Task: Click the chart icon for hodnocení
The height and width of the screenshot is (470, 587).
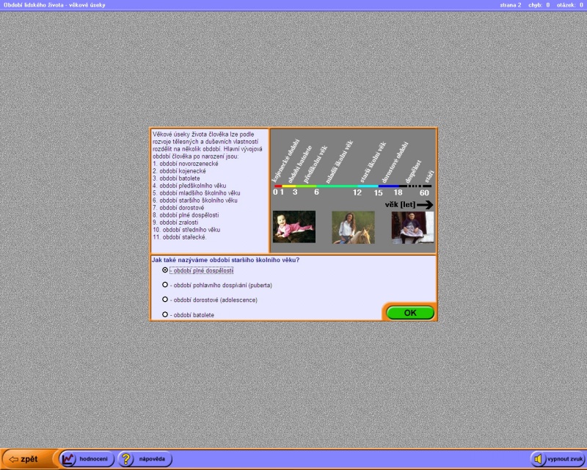Action: tap(69, 459)
